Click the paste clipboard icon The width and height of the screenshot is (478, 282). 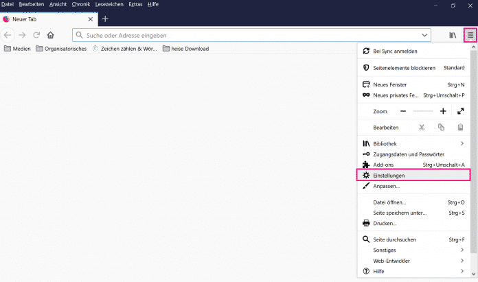[460, 127]
